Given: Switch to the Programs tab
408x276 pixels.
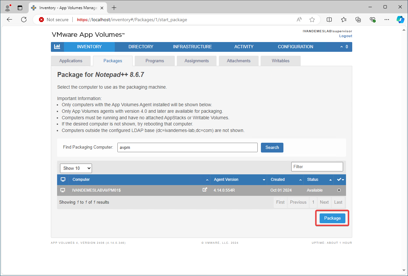Looking at the screenshot, I should tap(155, 61).
